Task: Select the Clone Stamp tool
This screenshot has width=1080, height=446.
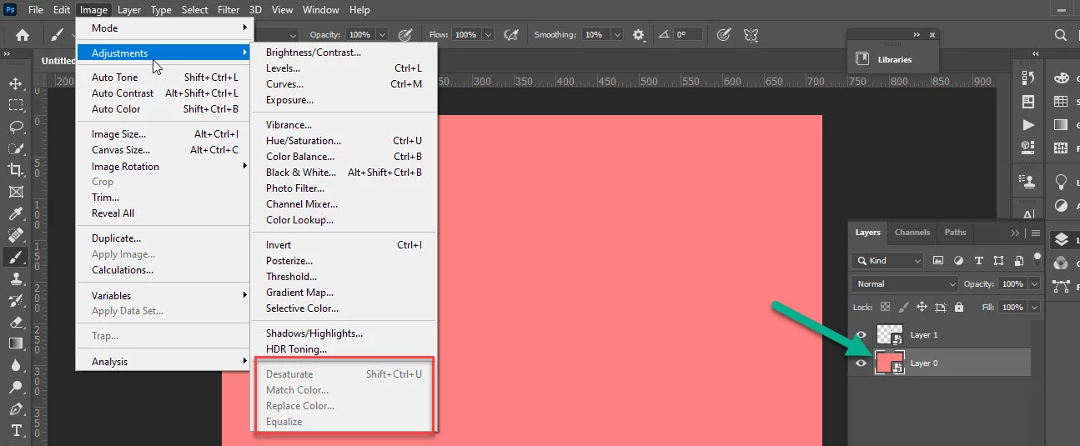Action: [16, 278]
